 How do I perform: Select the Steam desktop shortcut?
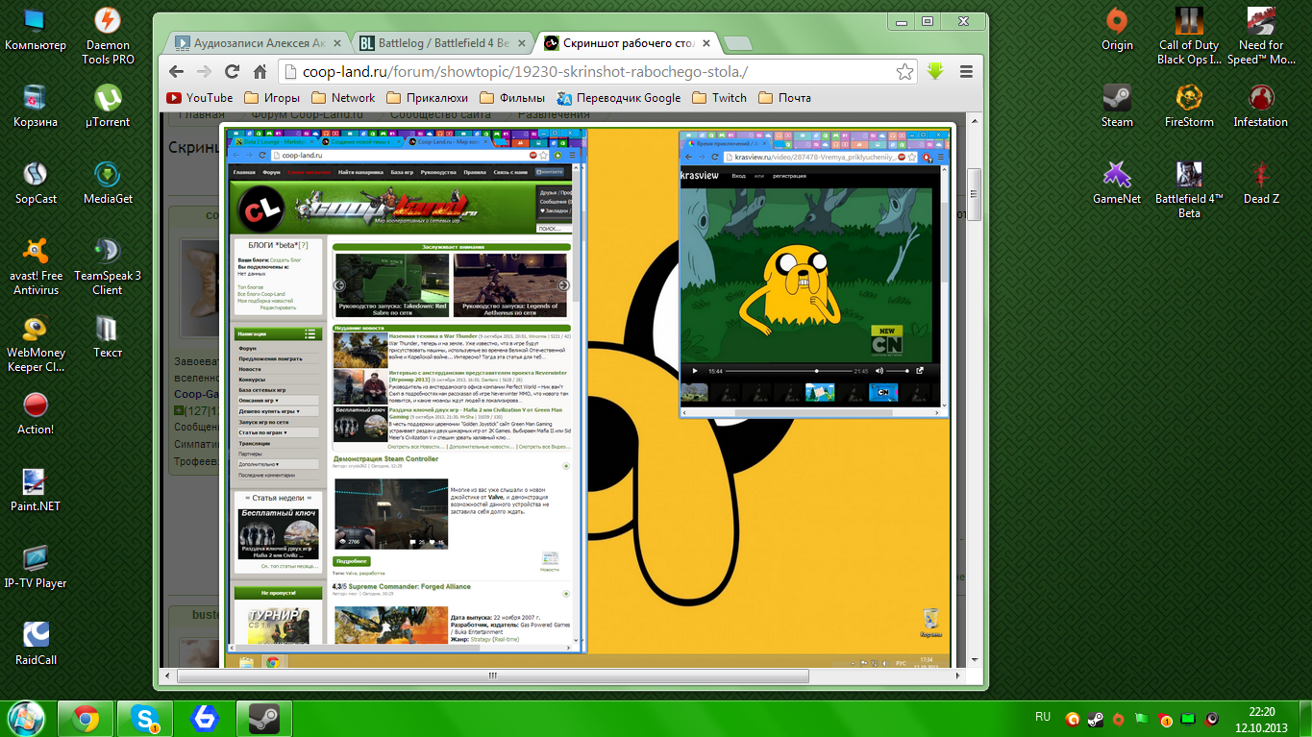coord(1117,107)
